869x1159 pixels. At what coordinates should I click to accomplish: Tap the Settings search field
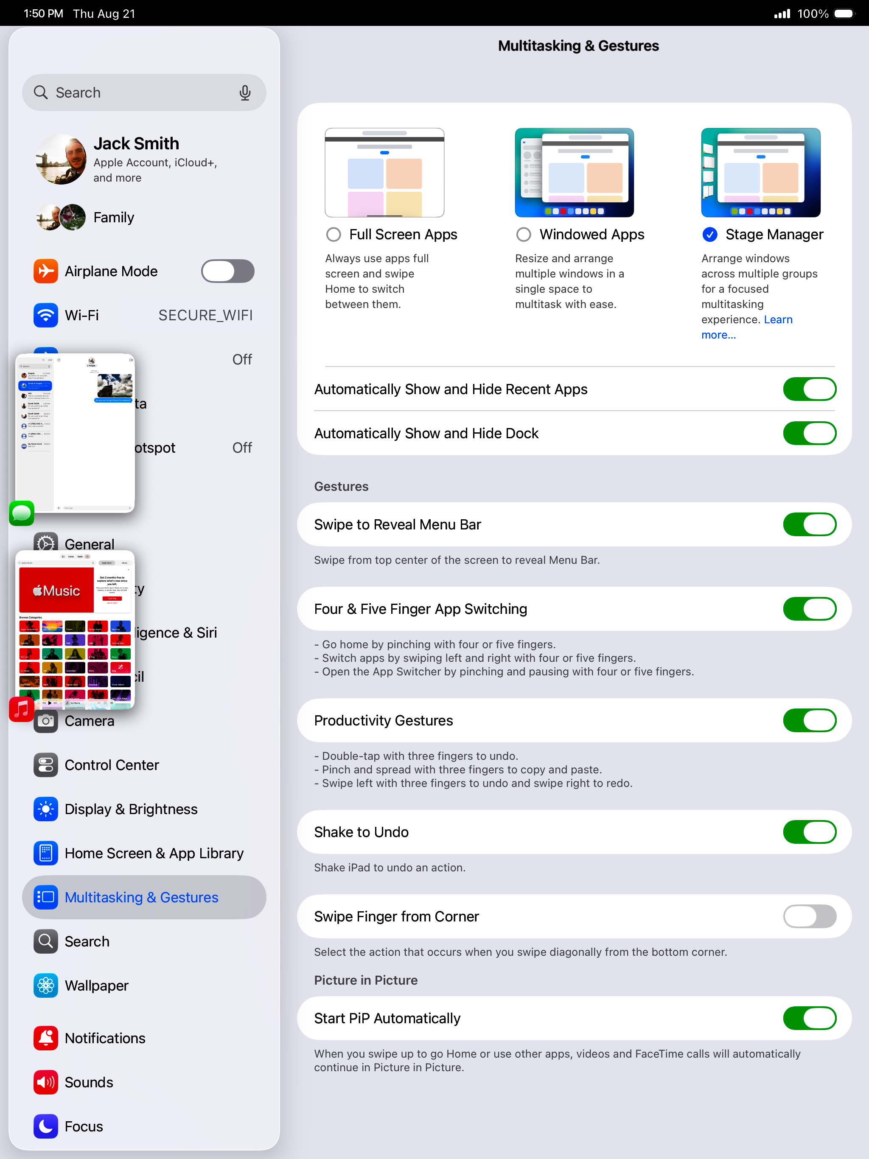click(x=144, y=93)
